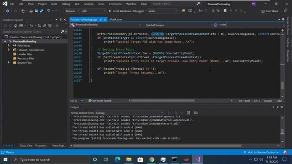Open the Server Explorer side tab
The width and height of the screenshot is (292, 164).
pos(288,26)
